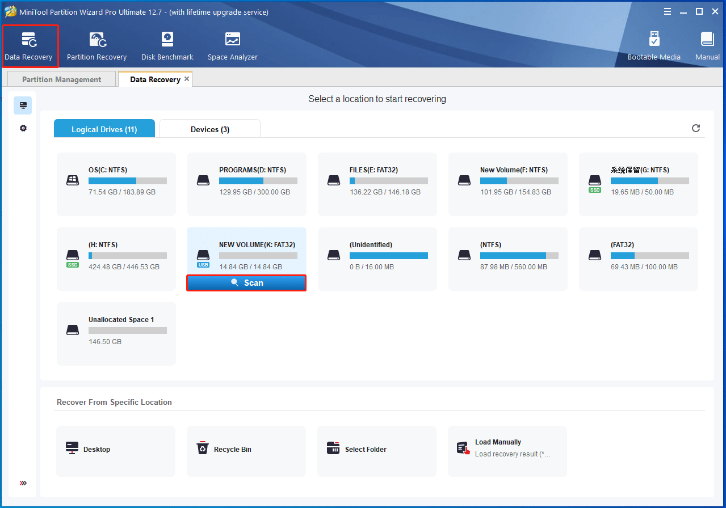
Task: Open the Space Analyzer tool
Action: point(232,46)
